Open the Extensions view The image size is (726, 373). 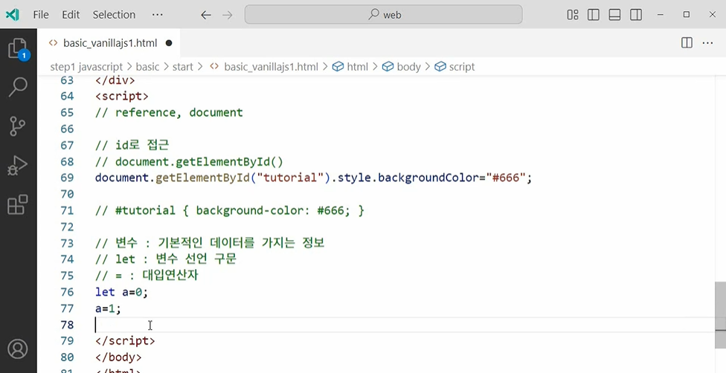coord(18,204)
